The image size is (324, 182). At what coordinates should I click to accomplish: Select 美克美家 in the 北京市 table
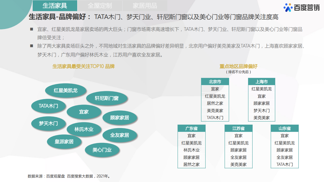[215, 110]
